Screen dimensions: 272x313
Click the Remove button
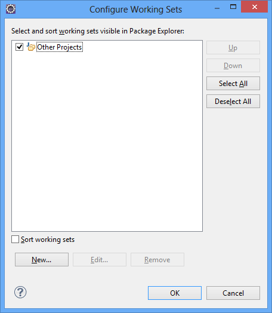pos(157,259)
